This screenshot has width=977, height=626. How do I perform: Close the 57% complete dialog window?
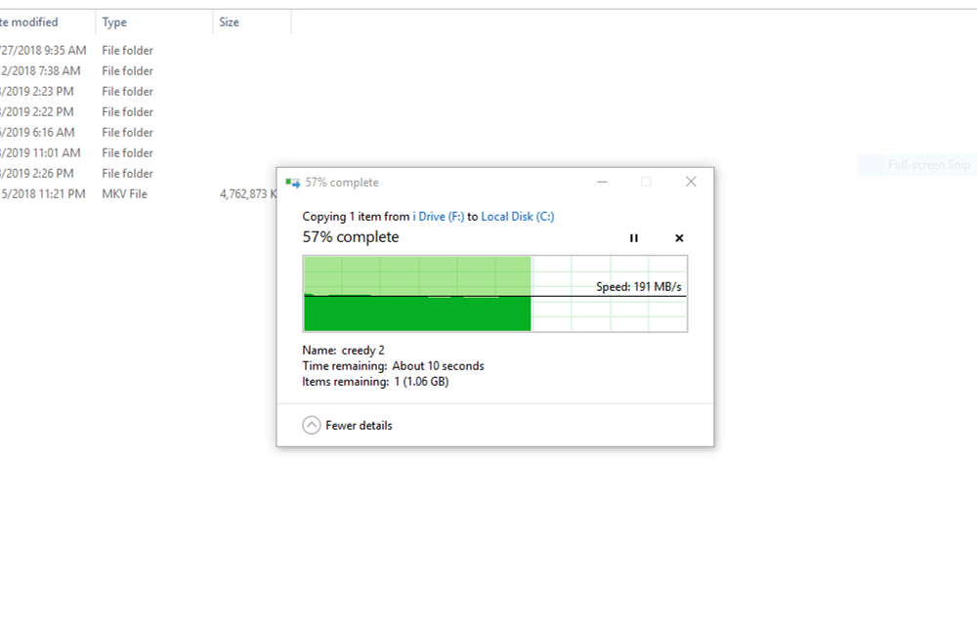coord(691,182)
